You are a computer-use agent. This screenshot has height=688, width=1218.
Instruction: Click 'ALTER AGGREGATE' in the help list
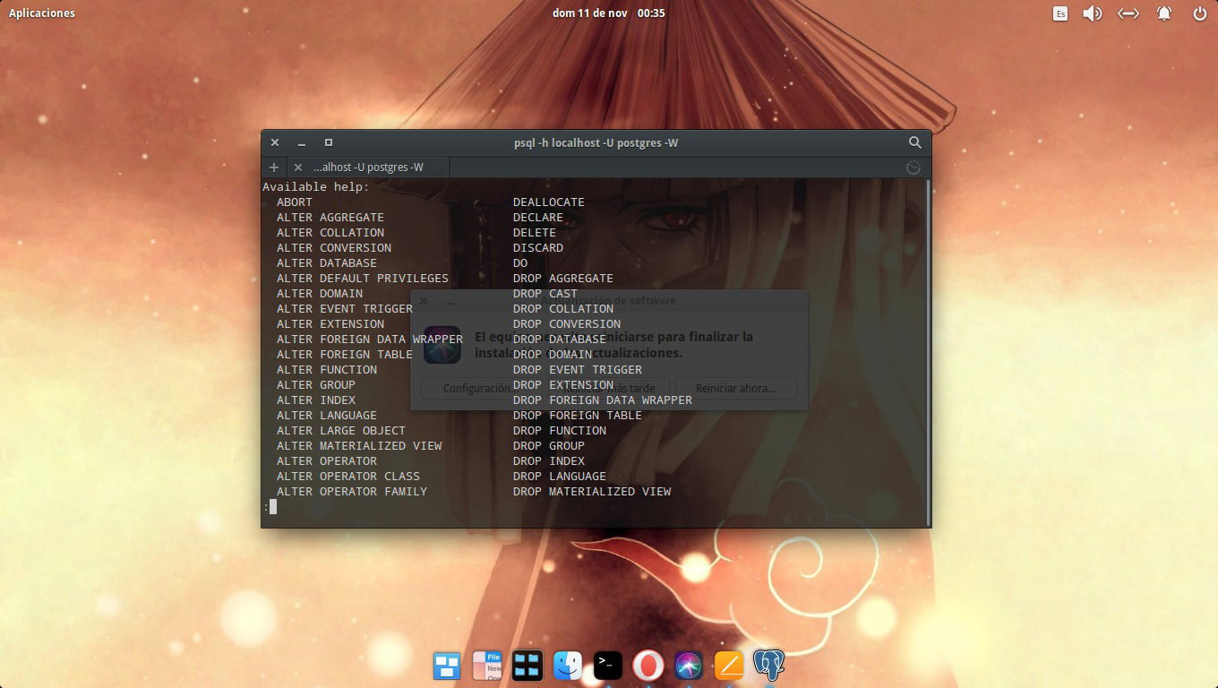click(x=330, y=217)
